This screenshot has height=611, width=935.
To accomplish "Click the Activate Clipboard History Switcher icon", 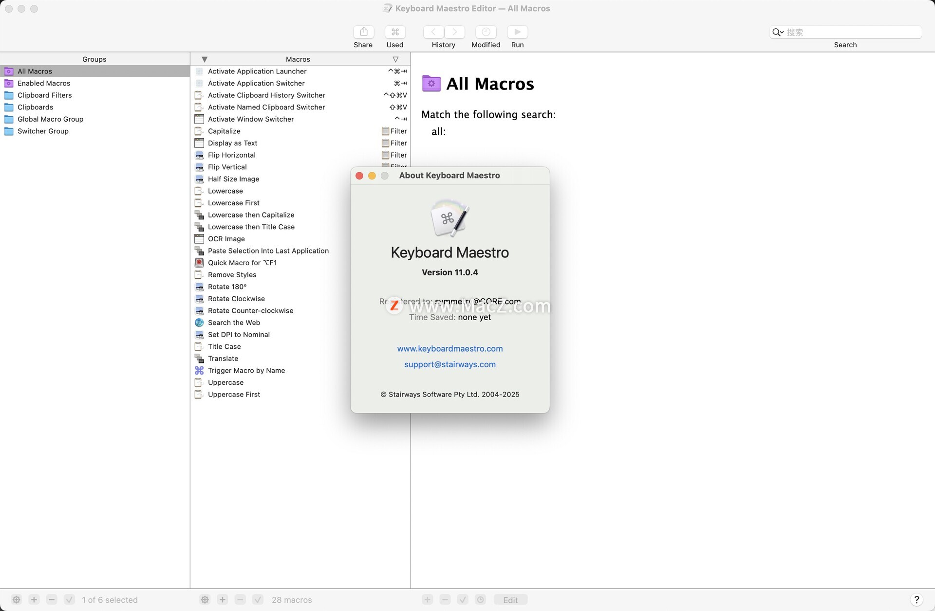I will 199,95.
